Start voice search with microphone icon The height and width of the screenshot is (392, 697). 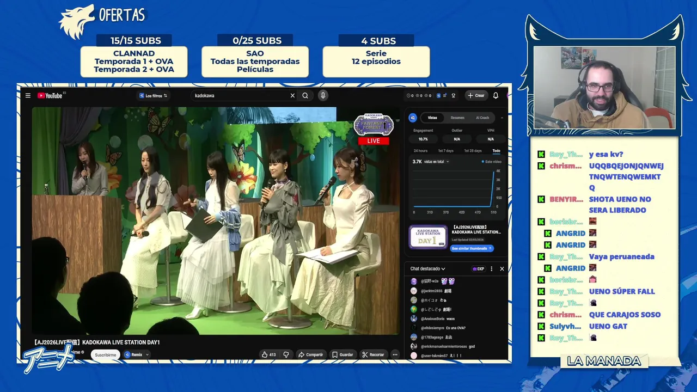point(323,95)
